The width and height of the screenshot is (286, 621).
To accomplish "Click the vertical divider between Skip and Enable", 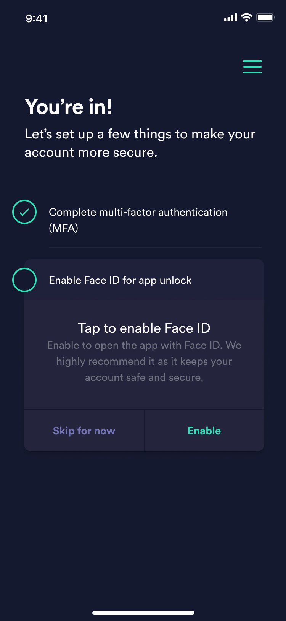I will pos(144,431).
